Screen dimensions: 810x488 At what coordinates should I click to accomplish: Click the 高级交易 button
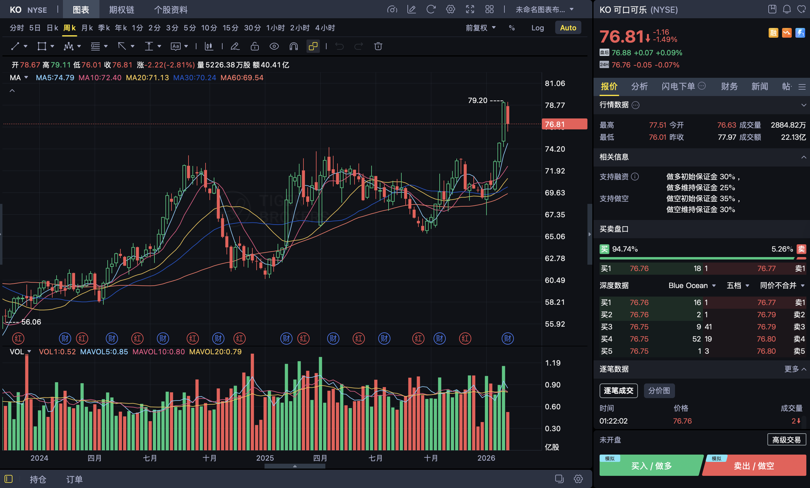(786, 440)
